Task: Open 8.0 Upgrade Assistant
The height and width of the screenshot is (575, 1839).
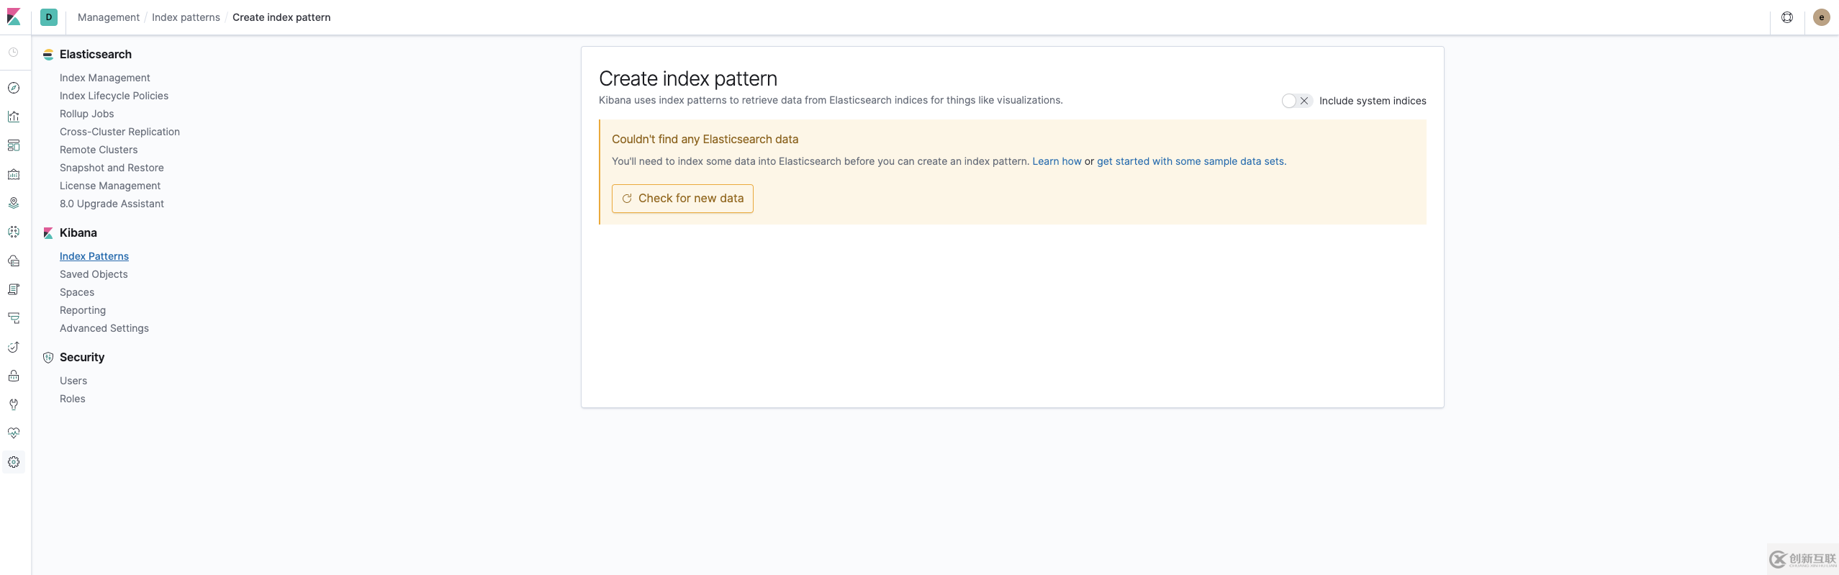Action: (112, 204)
